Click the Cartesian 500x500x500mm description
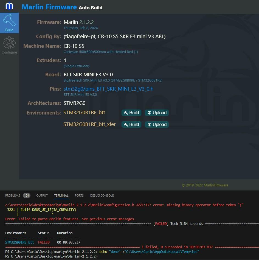The image size is (259, 260). click(x=101, y=52)
